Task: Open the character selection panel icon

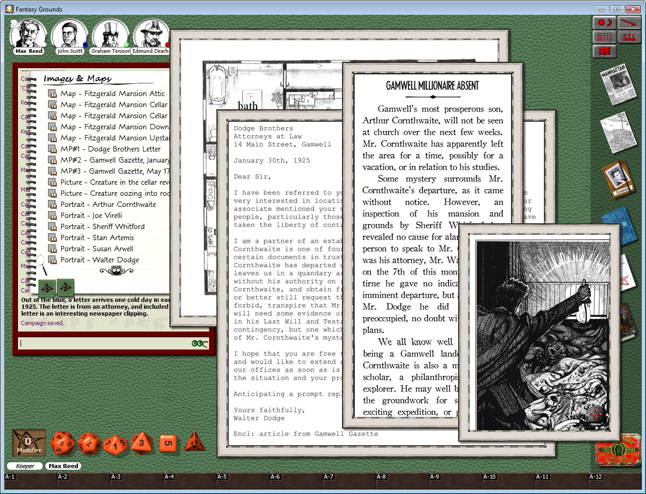Action: coord(629,37)
